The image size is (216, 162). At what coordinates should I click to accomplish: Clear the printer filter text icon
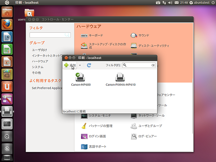coord(153,65)
